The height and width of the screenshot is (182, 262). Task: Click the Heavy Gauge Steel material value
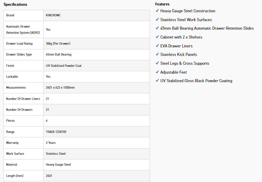click(x=58, y=165)
